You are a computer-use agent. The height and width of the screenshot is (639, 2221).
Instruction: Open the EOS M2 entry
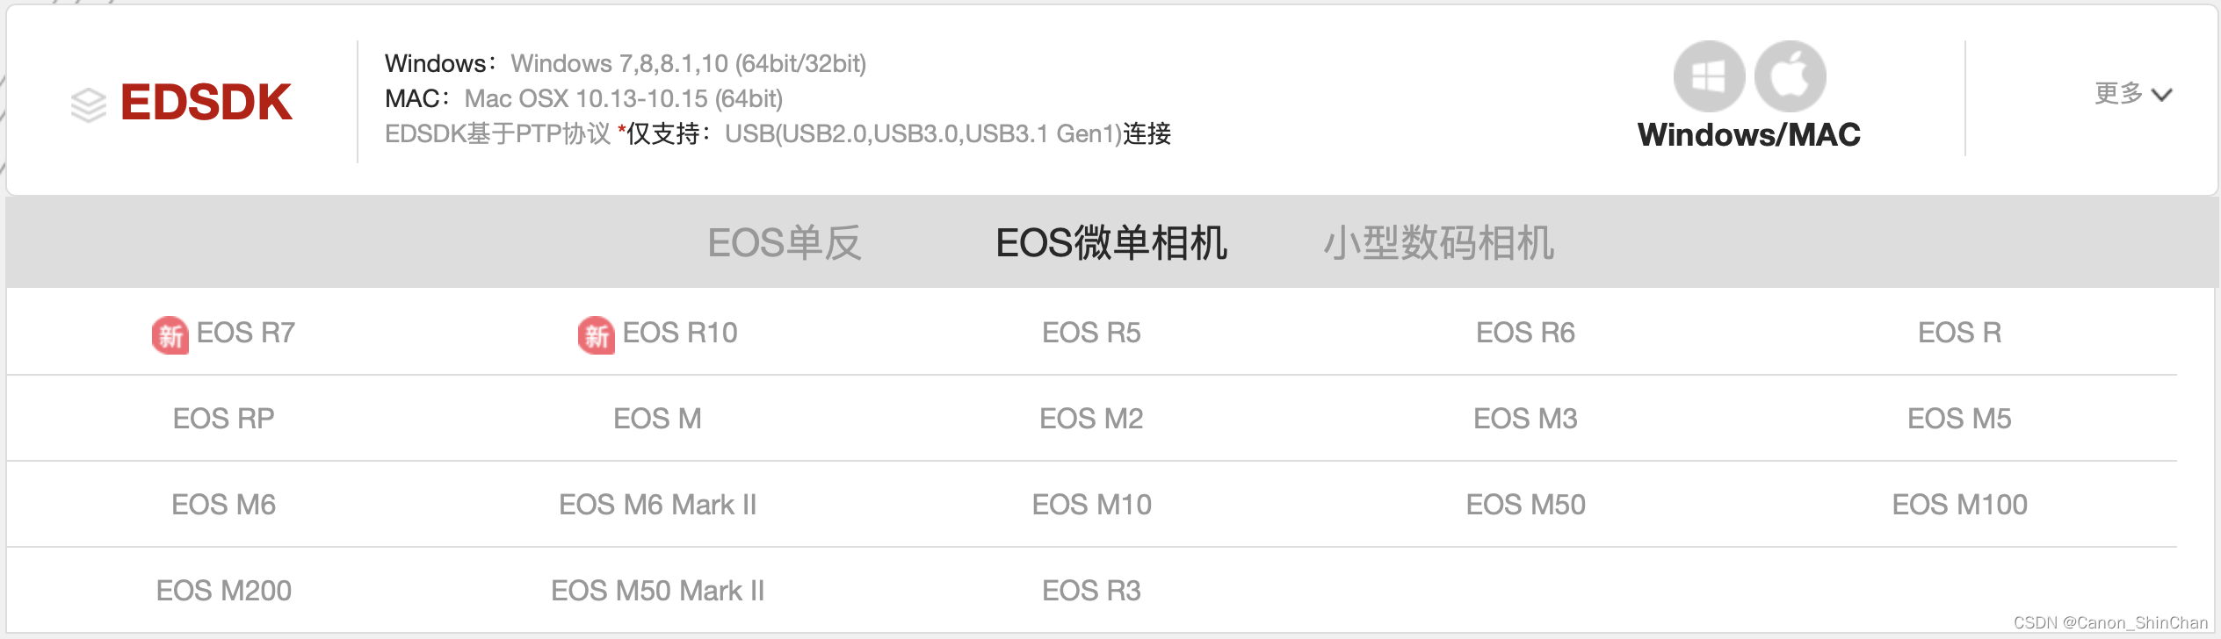click(x=1091, y=420)
